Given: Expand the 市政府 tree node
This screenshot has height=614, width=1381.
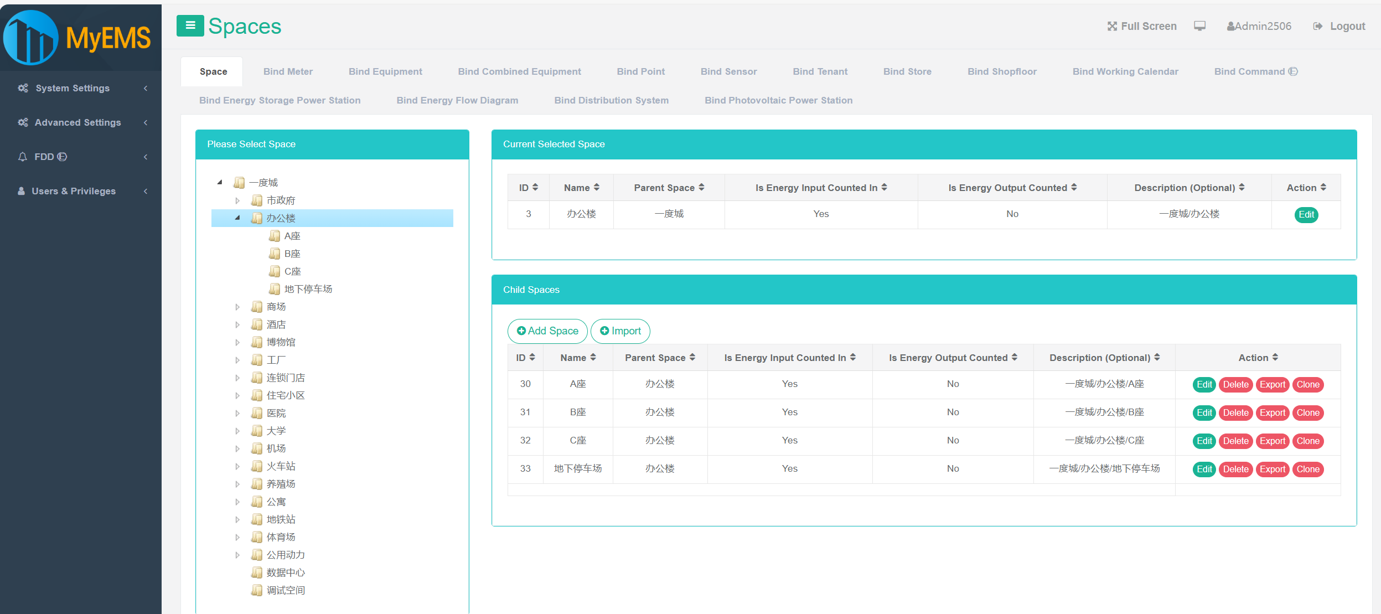Looking at the screenshot, I should tap(237, 200).
